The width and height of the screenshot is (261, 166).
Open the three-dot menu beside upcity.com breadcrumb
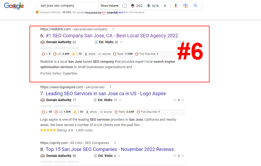115,143
